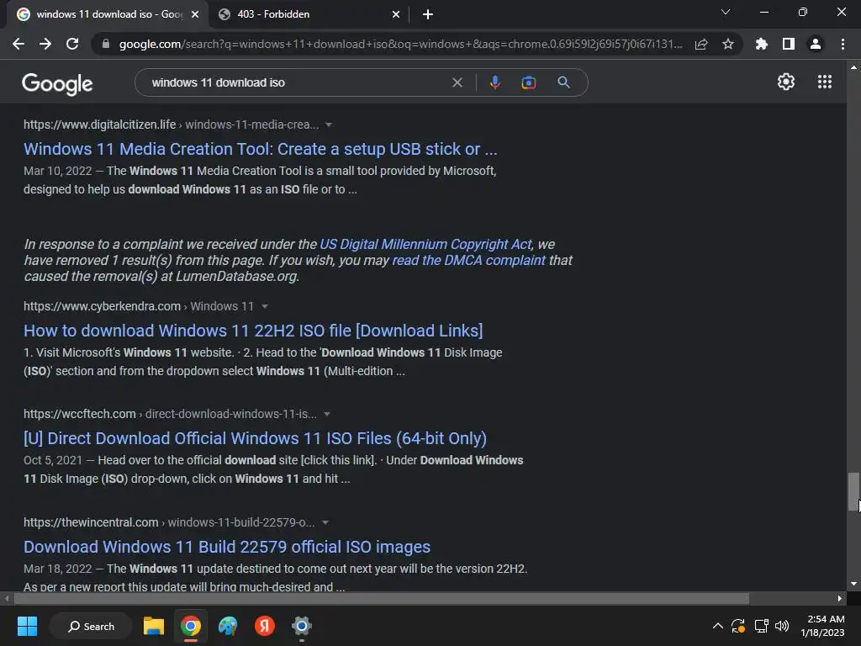The image size is (861, 646).
Task: Open Direct Download Official Windows 11 ISO result
Action: [x=255, y=438]
